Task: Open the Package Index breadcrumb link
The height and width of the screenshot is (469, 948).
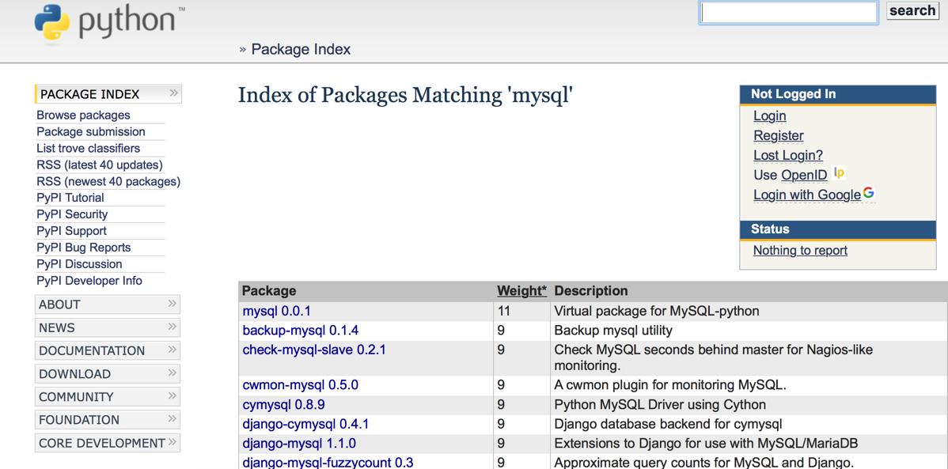Action: (x=301, y=49)
